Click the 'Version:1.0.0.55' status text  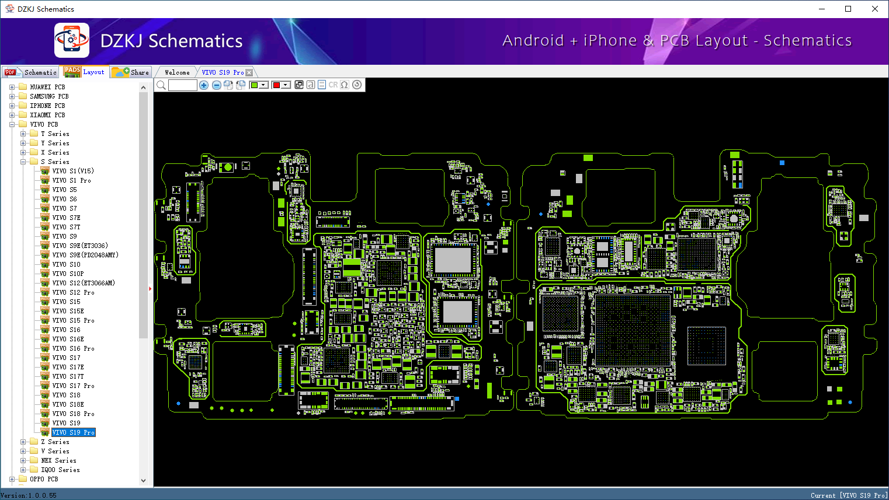pos(29,495)
